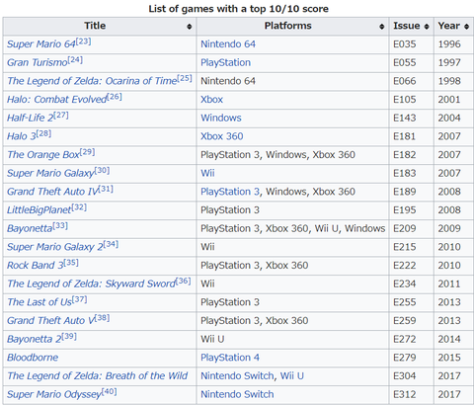
Task: Open the PlayStation link in Gran Turismo row
Action: tap(226, 62)
